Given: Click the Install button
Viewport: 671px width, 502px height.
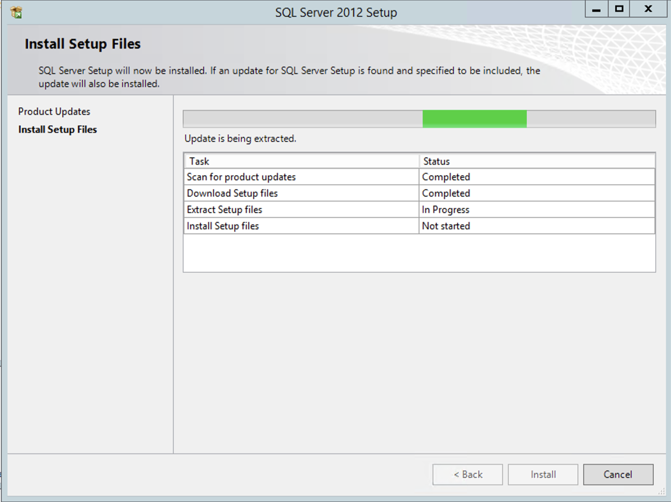Looking at the screenshot, I should click(x=542, y=474).
